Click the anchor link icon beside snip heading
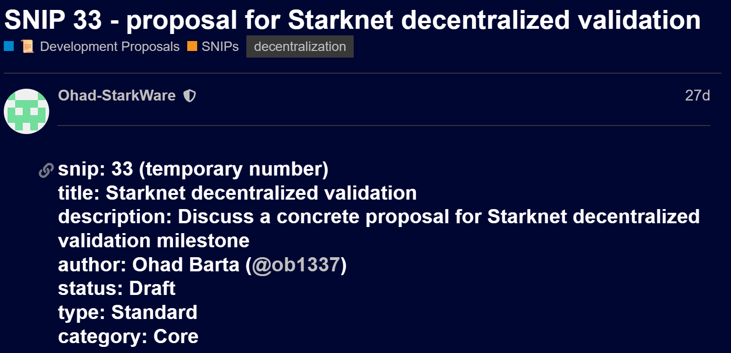The image size is (731, 353). pyautogui.click(x=46, y=170)
